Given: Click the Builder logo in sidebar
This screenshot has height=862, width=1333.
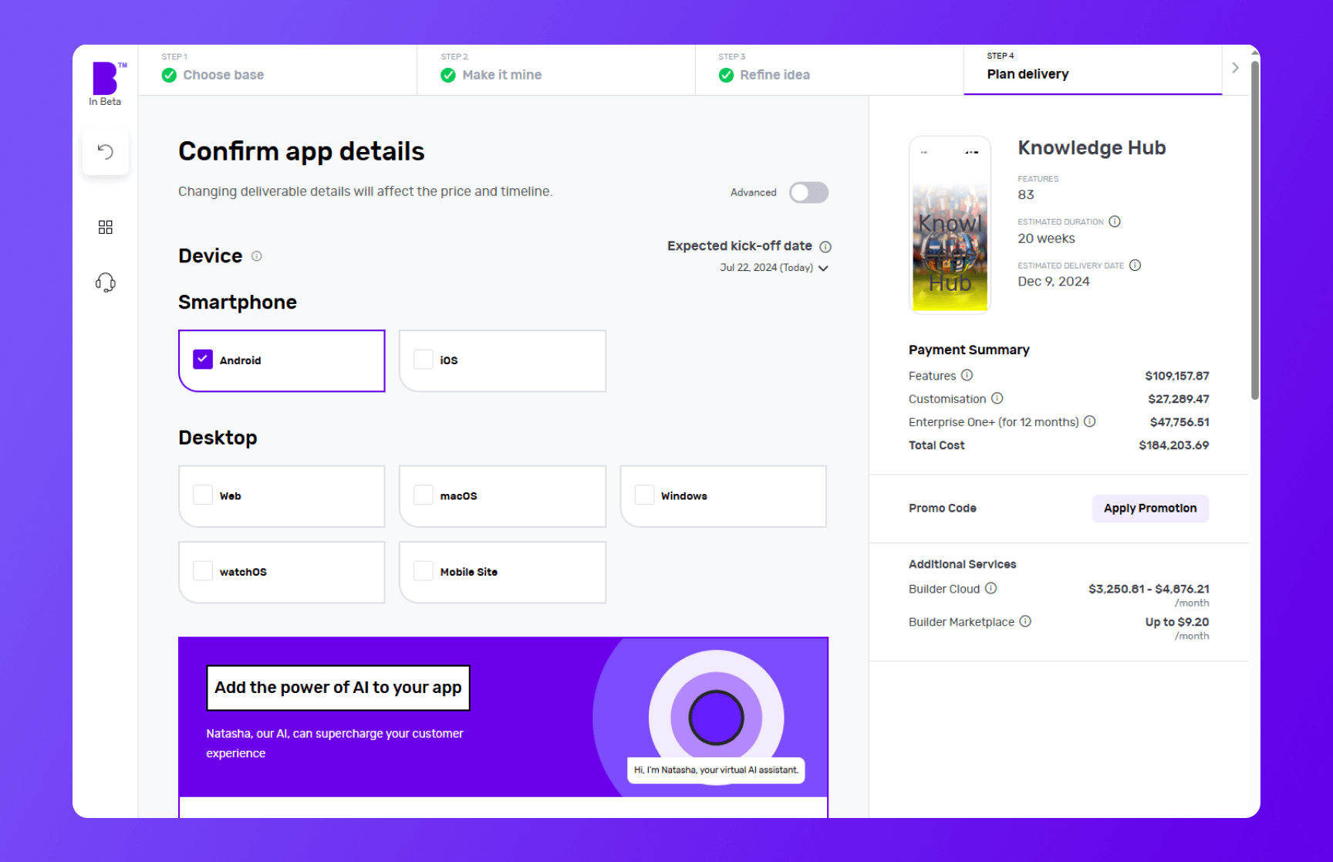Looking at the screenshot, I should coord(106,79).
